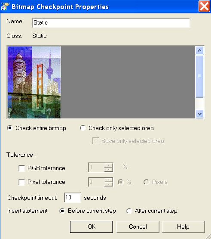Confirm with the OK button
Image resolution: width=211 pixels, height=239 pixels.
coord(92,227)
